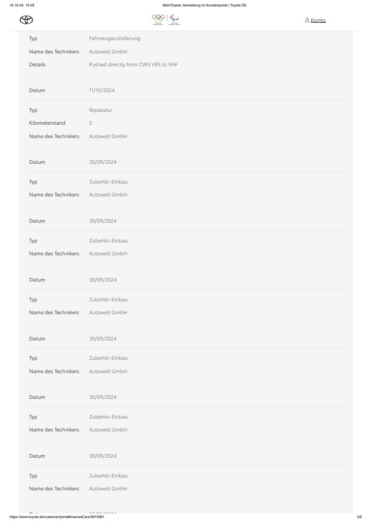
Task: Select Autowelt GmbH under Reparatur entry
Action: (108, 136)
